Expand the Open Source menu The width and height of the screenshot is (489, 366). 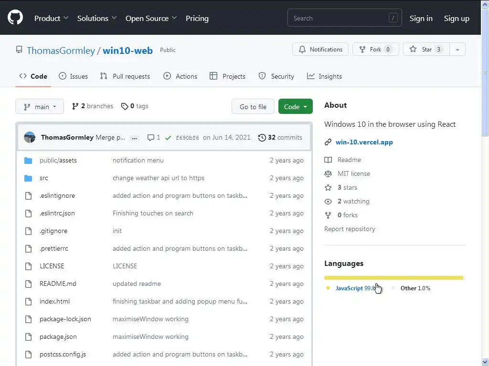pyautogui.click(x=151, y=19)
